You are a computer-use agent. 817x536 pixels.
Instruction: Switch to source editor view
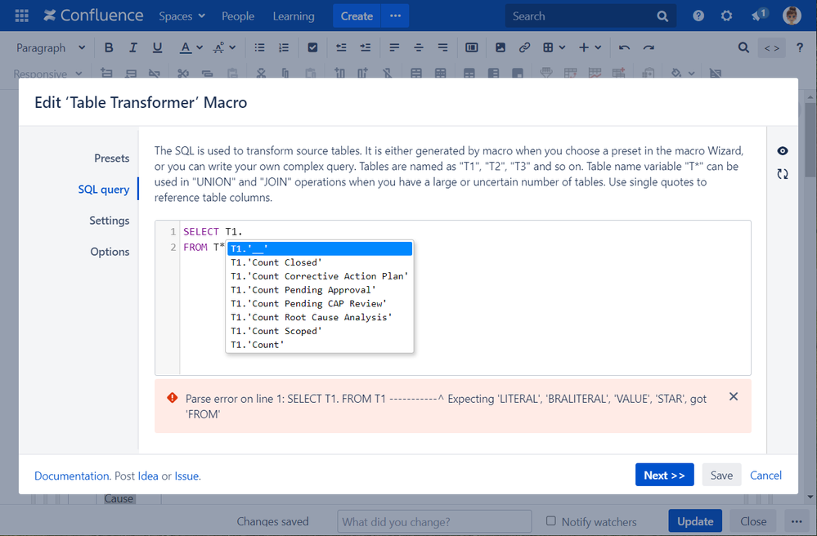(x=772, y=48)
